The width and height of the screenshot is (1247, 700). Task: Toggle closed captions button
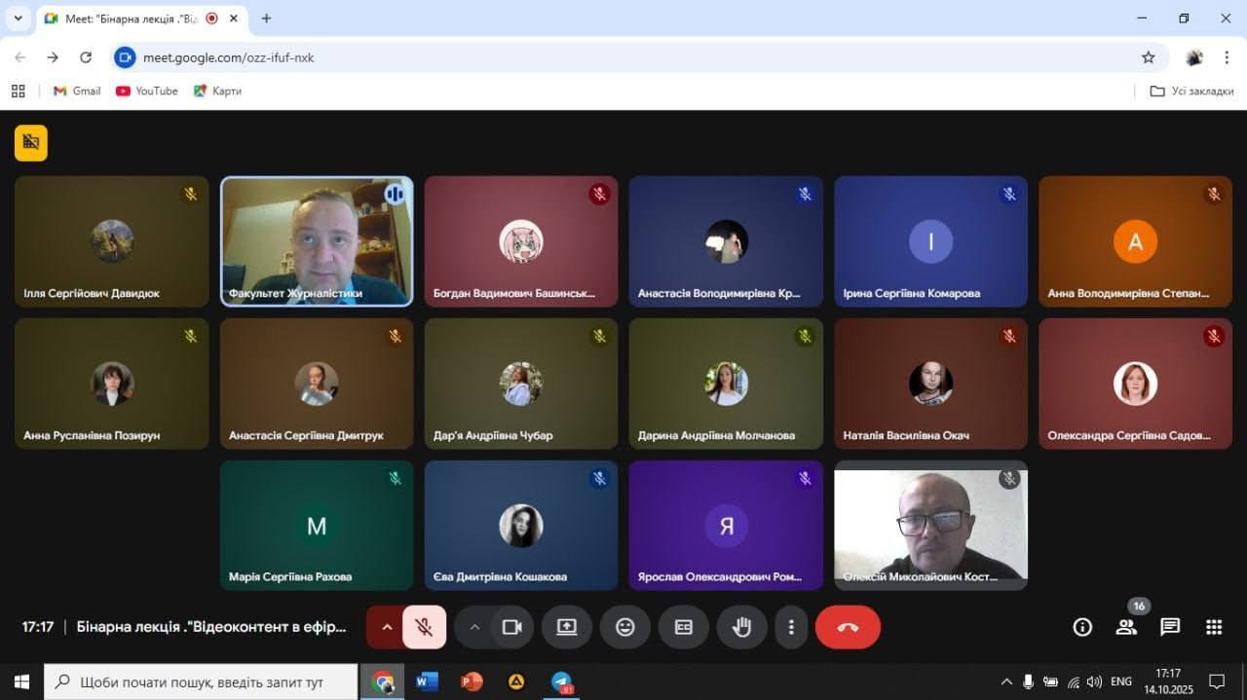(684, 627)
